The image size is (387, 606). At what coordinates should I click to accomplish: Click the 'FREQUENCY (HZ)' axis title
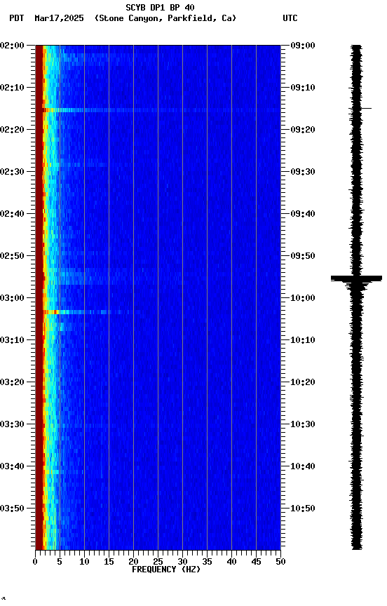coord(166,570)
